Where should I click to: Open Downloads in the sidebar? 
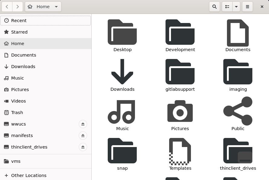tap(46, 67)
